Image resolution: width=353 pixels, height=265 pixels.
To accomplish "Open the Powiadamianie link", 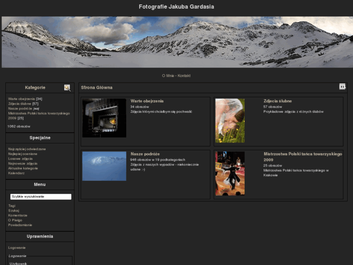I will (x=20, y=225).
